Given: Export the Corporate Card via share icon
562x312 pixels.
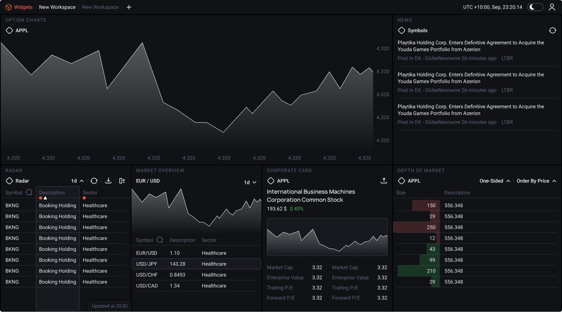Looking at the screenshot, I should pos(384,181).
